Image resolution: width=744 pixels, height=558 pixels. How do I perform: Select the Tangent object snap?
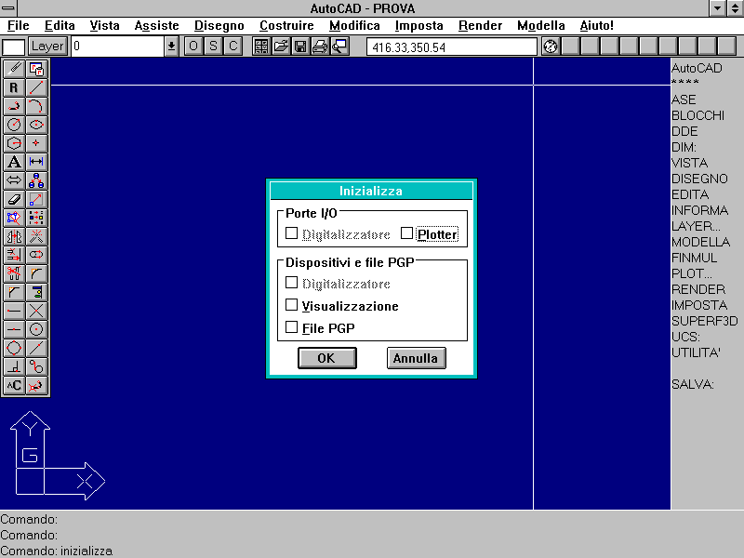point(36,366)
